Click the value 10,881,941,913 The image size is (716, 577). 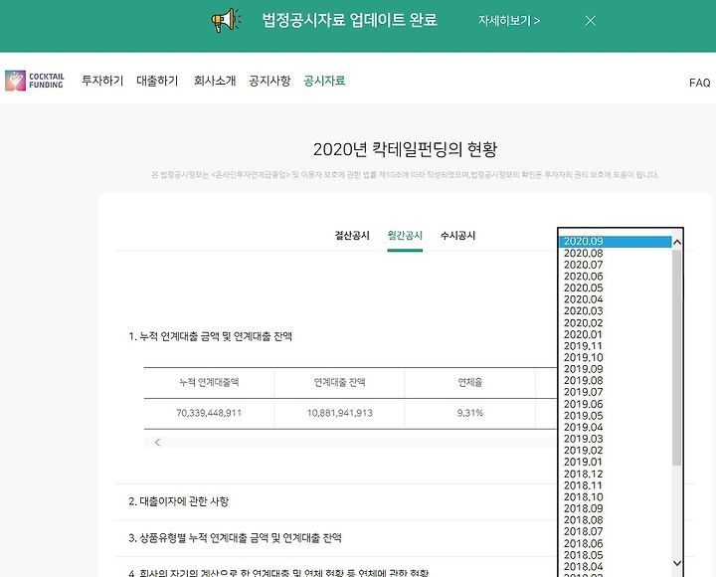click(340, 413)
